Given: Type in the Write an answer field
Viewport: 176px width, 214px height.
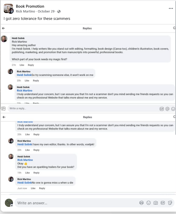Looking at the screenshot, I should pyautogui.click(x=76, y=203).
